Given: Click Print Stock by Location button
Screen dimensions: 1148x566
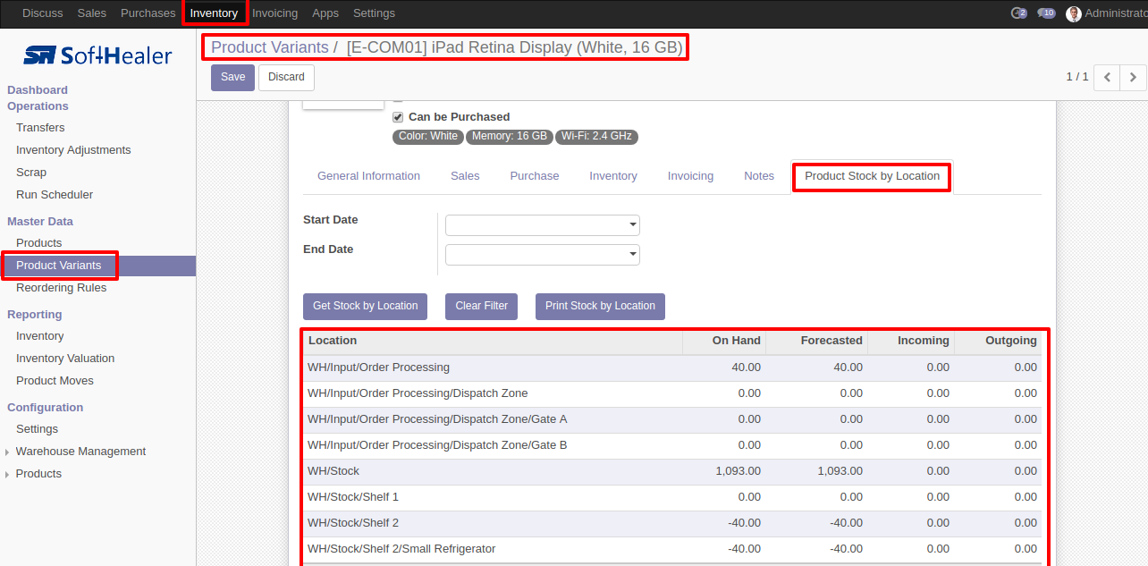Looking at the screenshot, I should tap(600, 306).
